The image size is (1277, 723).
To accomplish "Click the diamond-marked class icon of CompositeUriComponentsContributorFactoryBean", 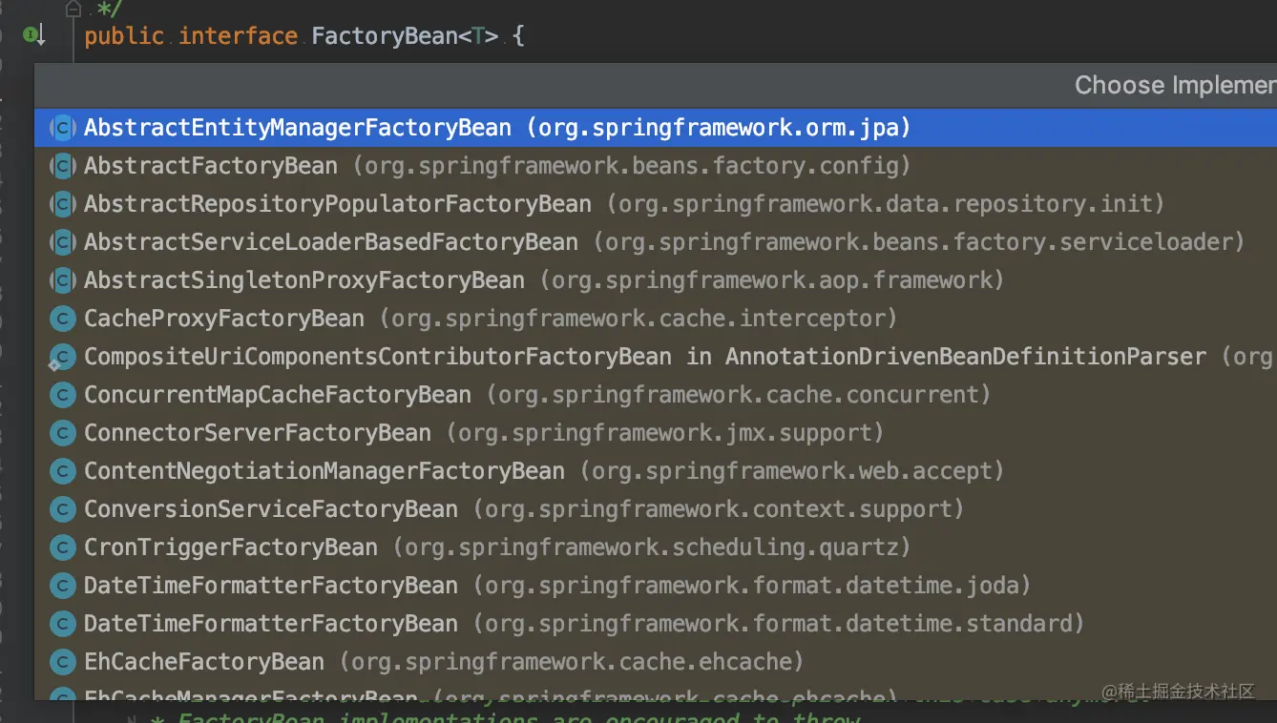I will (61, 356).
